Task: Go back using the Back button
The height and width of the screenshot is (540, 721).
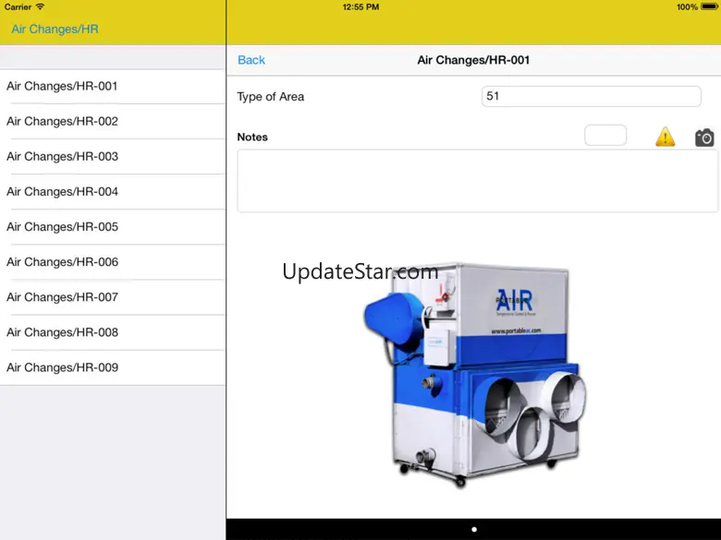Action: coord(251,60)
